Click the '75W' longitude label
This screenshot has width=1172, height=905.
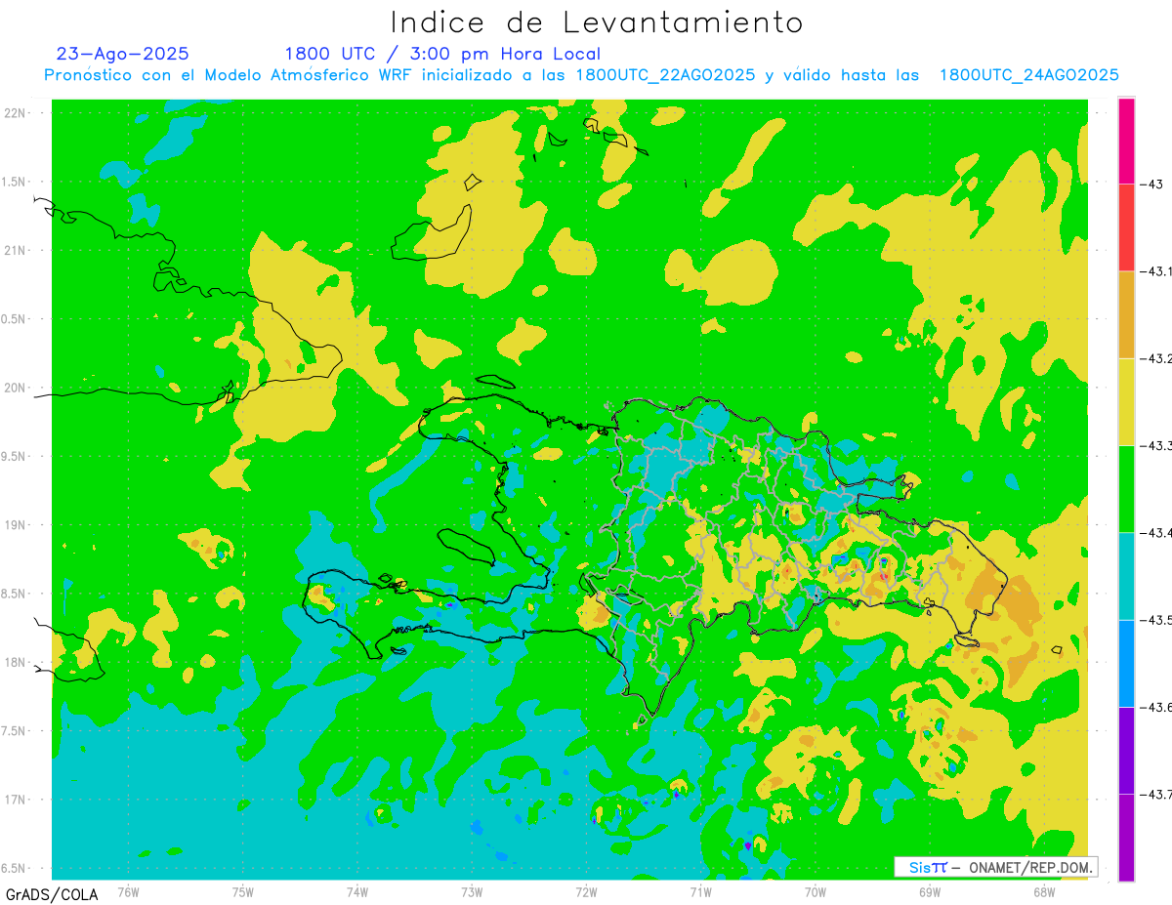coord(243,891)
